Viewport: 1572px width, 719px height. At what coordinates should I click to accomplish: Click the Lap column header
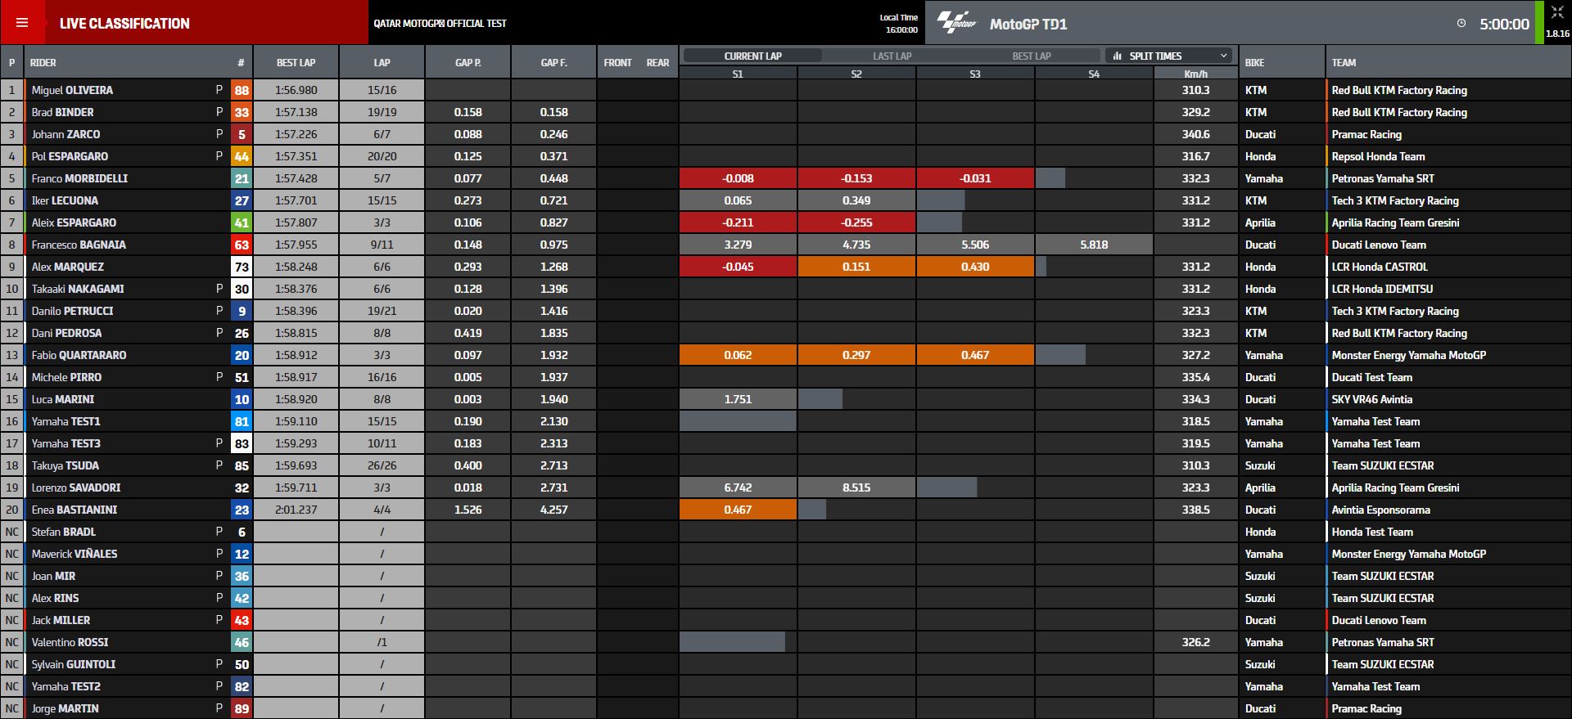click(382, 62)
